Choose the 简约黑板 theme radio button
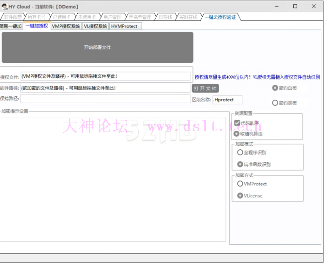 (275, 103)
